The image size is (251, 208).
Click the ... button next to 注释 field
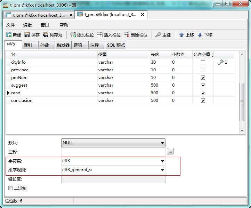(170, 151)
